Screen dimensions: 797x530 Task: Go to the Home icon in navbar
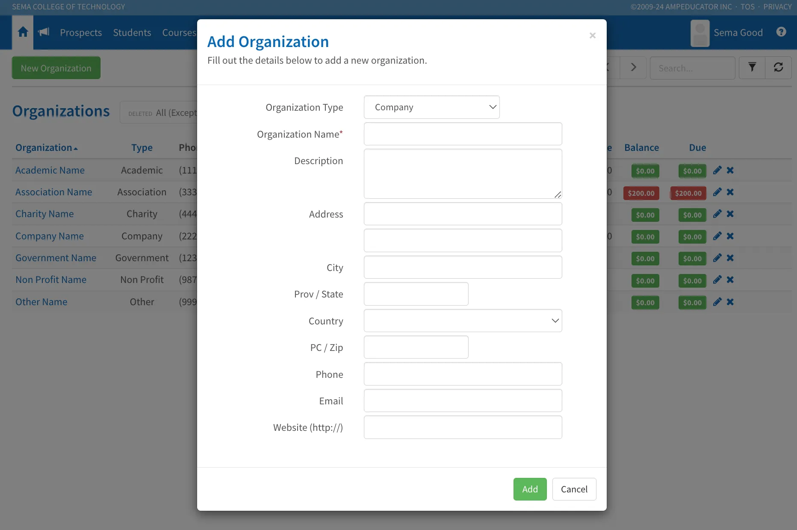point(23,32)
